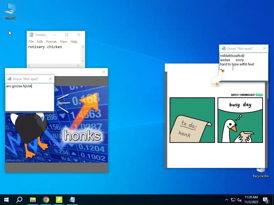Open taskbar Search magnifier
The image size is (274, 205).
[19, 200]
